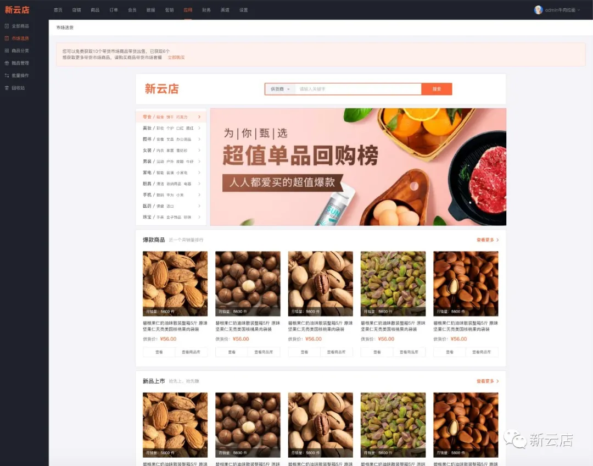
Task: Open the 店铺 top menu
Action: click(x=76, y=10)
